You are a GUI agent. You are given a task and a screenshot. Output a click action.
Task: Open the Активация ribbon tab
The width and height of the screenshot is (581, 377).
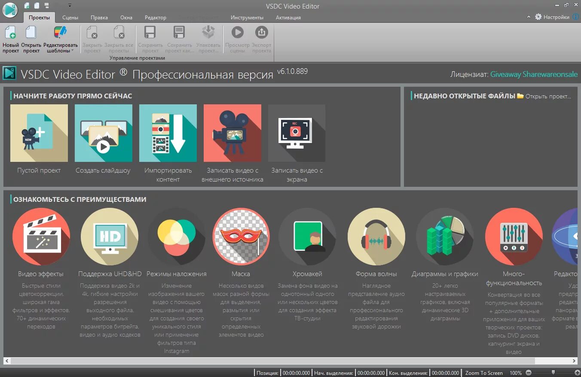click(x=288, y=18)
